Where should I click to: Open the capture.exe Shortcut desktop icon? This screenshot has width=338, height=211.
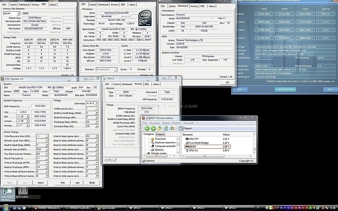pos(7,195)
